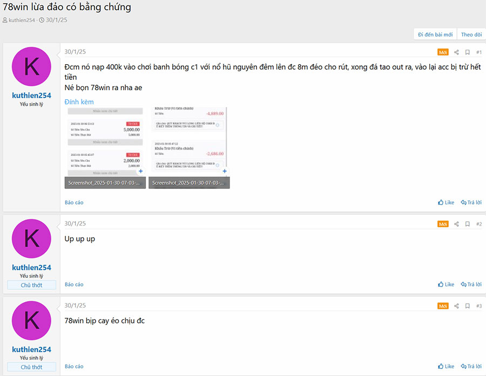The width and height of the screenshot is (486, 376).
Task: Open kuthien254 avatar on post #1
Action: pos(31,66)
